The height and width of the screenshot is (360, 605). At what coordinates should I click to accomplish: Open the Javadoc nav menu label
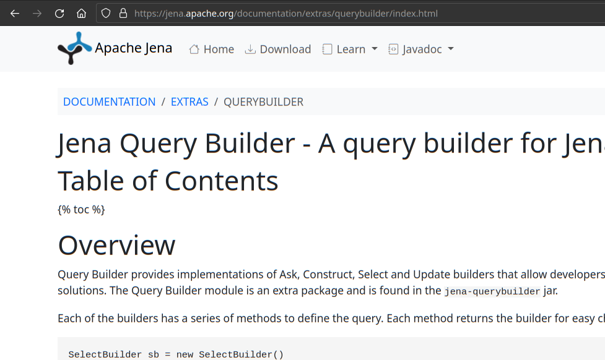[422, 49]
